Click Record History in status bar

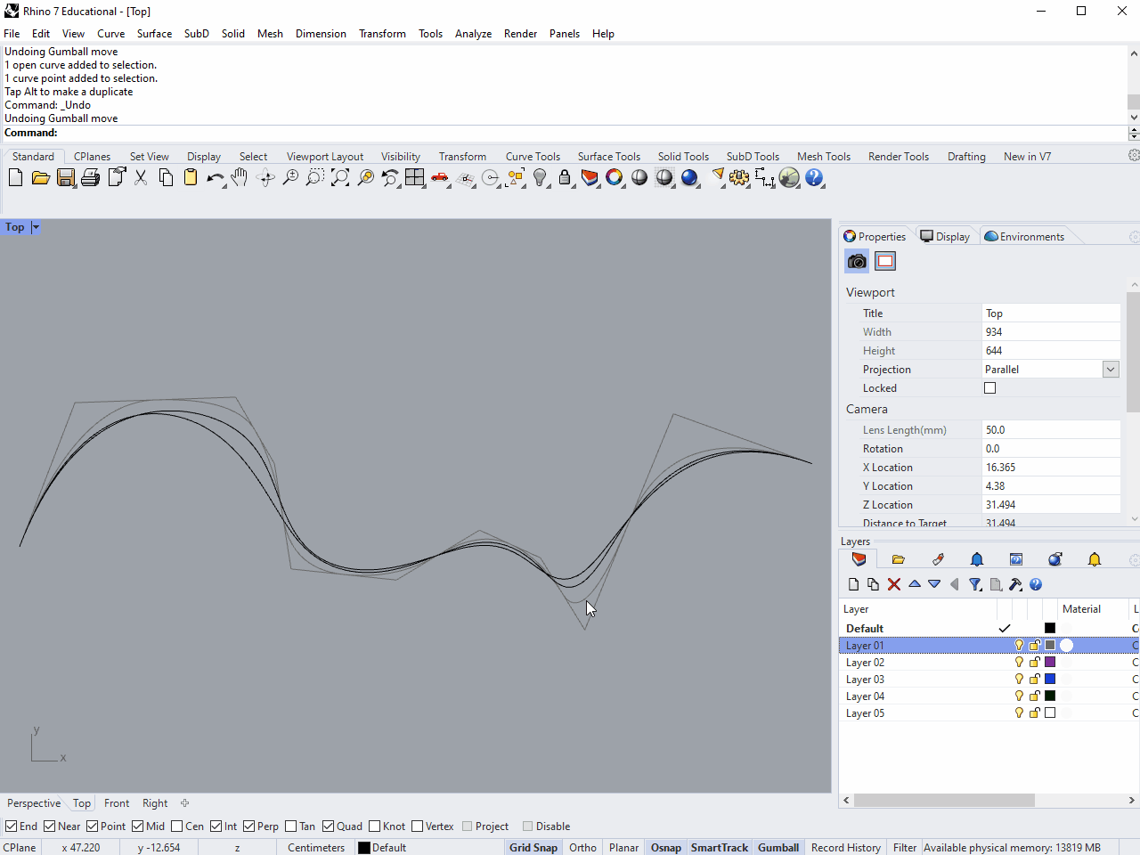click(x=845, y=848)
